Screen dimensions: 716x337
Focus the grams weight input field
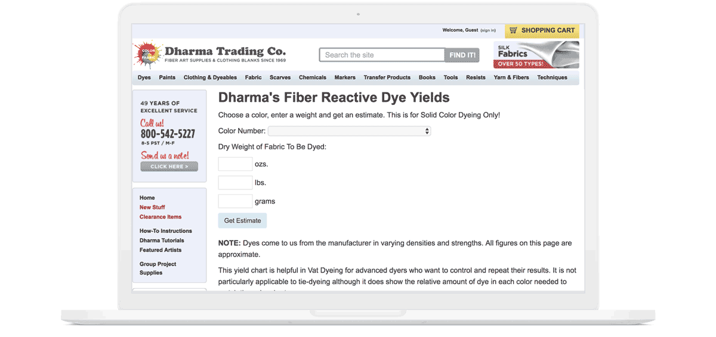(235, 201)
